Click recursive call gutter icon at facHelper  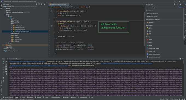pos(52,26)
